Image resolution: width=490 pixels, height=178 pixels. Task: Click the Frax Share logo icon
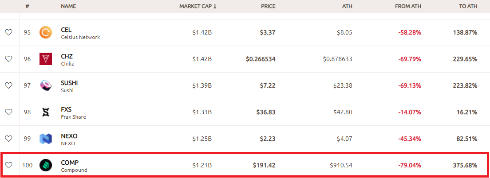[x=46, y=112]
